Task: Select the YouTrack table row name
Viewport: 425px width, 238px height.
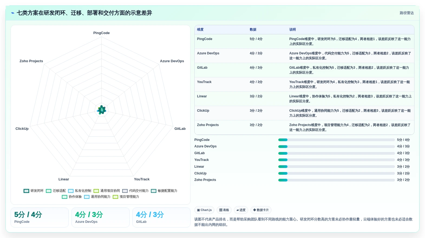Action: pos(204,82)
